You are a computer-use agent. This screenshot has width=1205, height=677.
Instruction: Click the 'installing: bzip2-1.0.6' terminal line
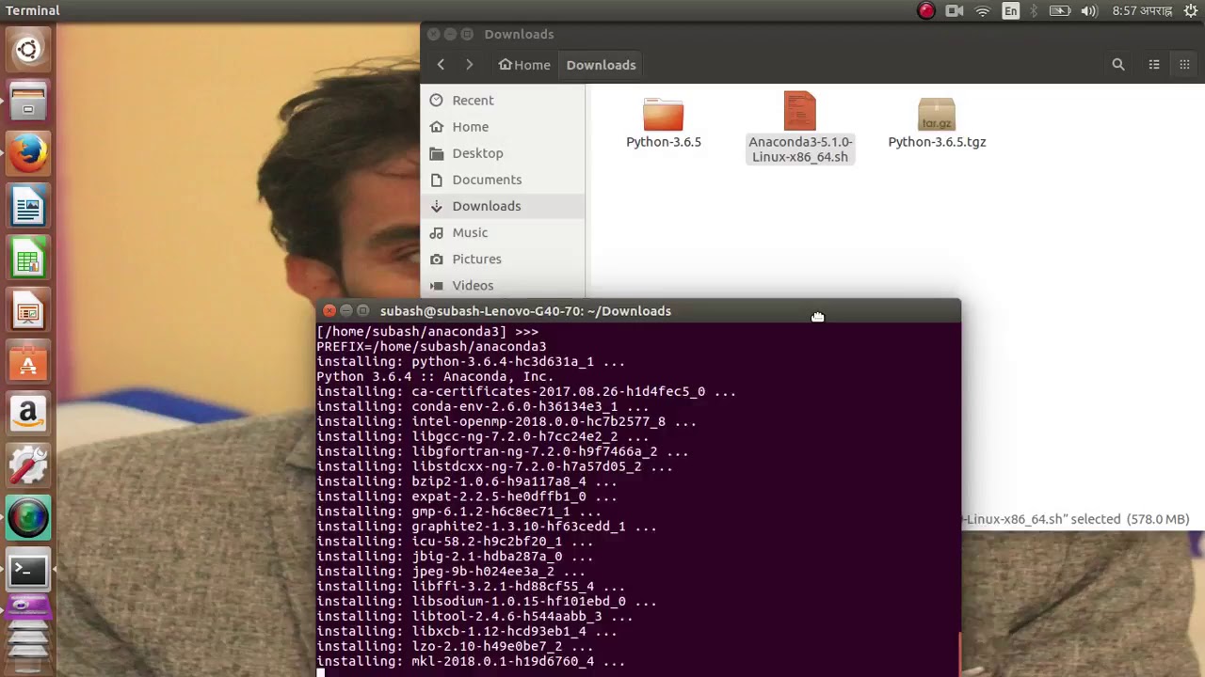tap(467, 482)
